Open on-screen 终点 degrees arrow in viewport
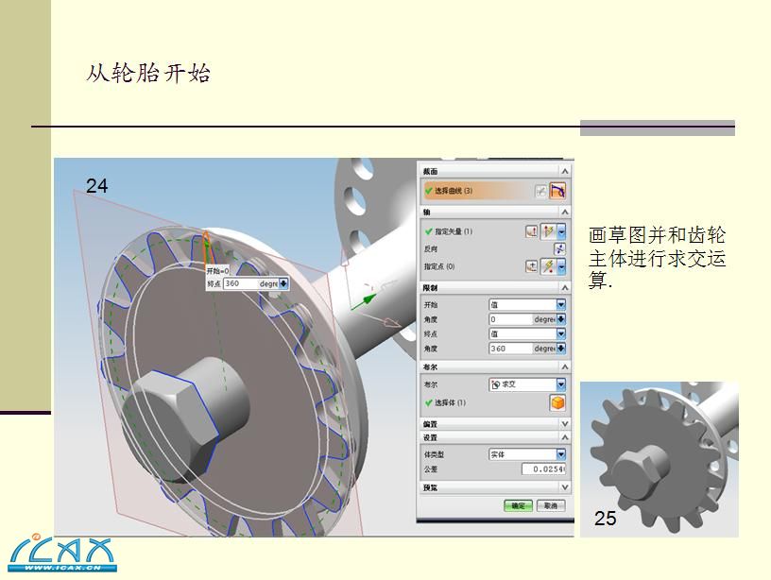Screen dimensions: 771x580 [283, 283]
